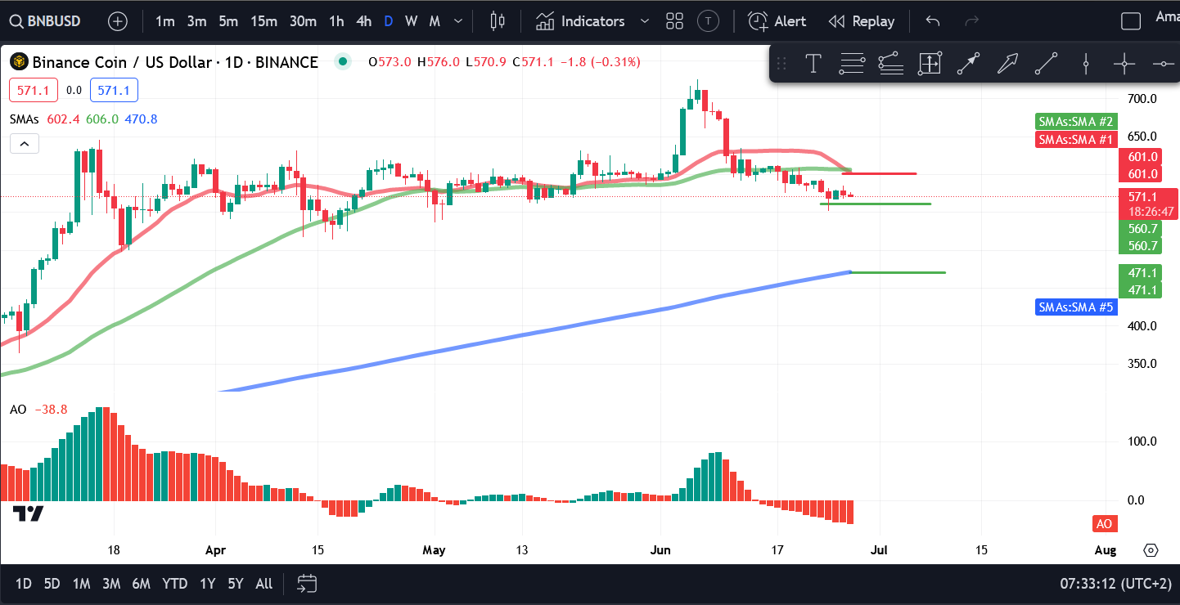The width and height of the screenshot is (1180, 605).
Task: Click the add symbol compare plus icon
Action: click(x=118, y=21)
